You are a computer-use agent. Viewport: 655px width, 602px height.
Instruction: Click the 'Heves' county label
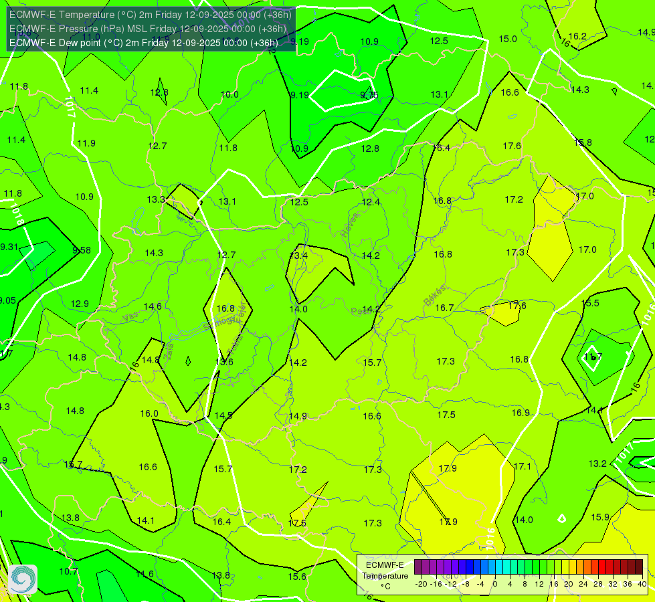coord(350,225)
